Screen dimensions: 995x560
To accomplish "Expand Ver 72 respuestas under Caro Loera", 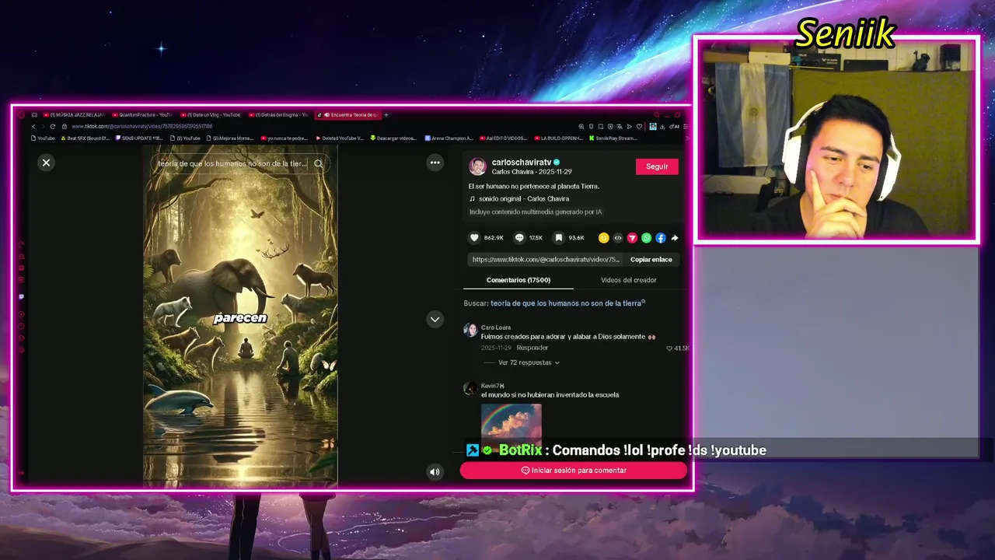I will coord(529,362).
